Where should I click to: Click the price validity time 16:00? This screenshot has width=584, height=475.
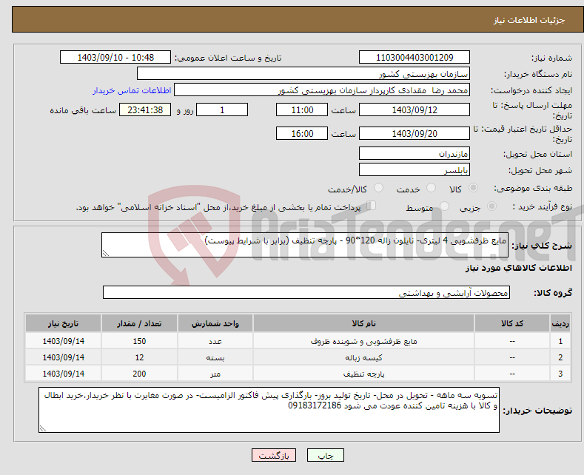click(302, 133)
